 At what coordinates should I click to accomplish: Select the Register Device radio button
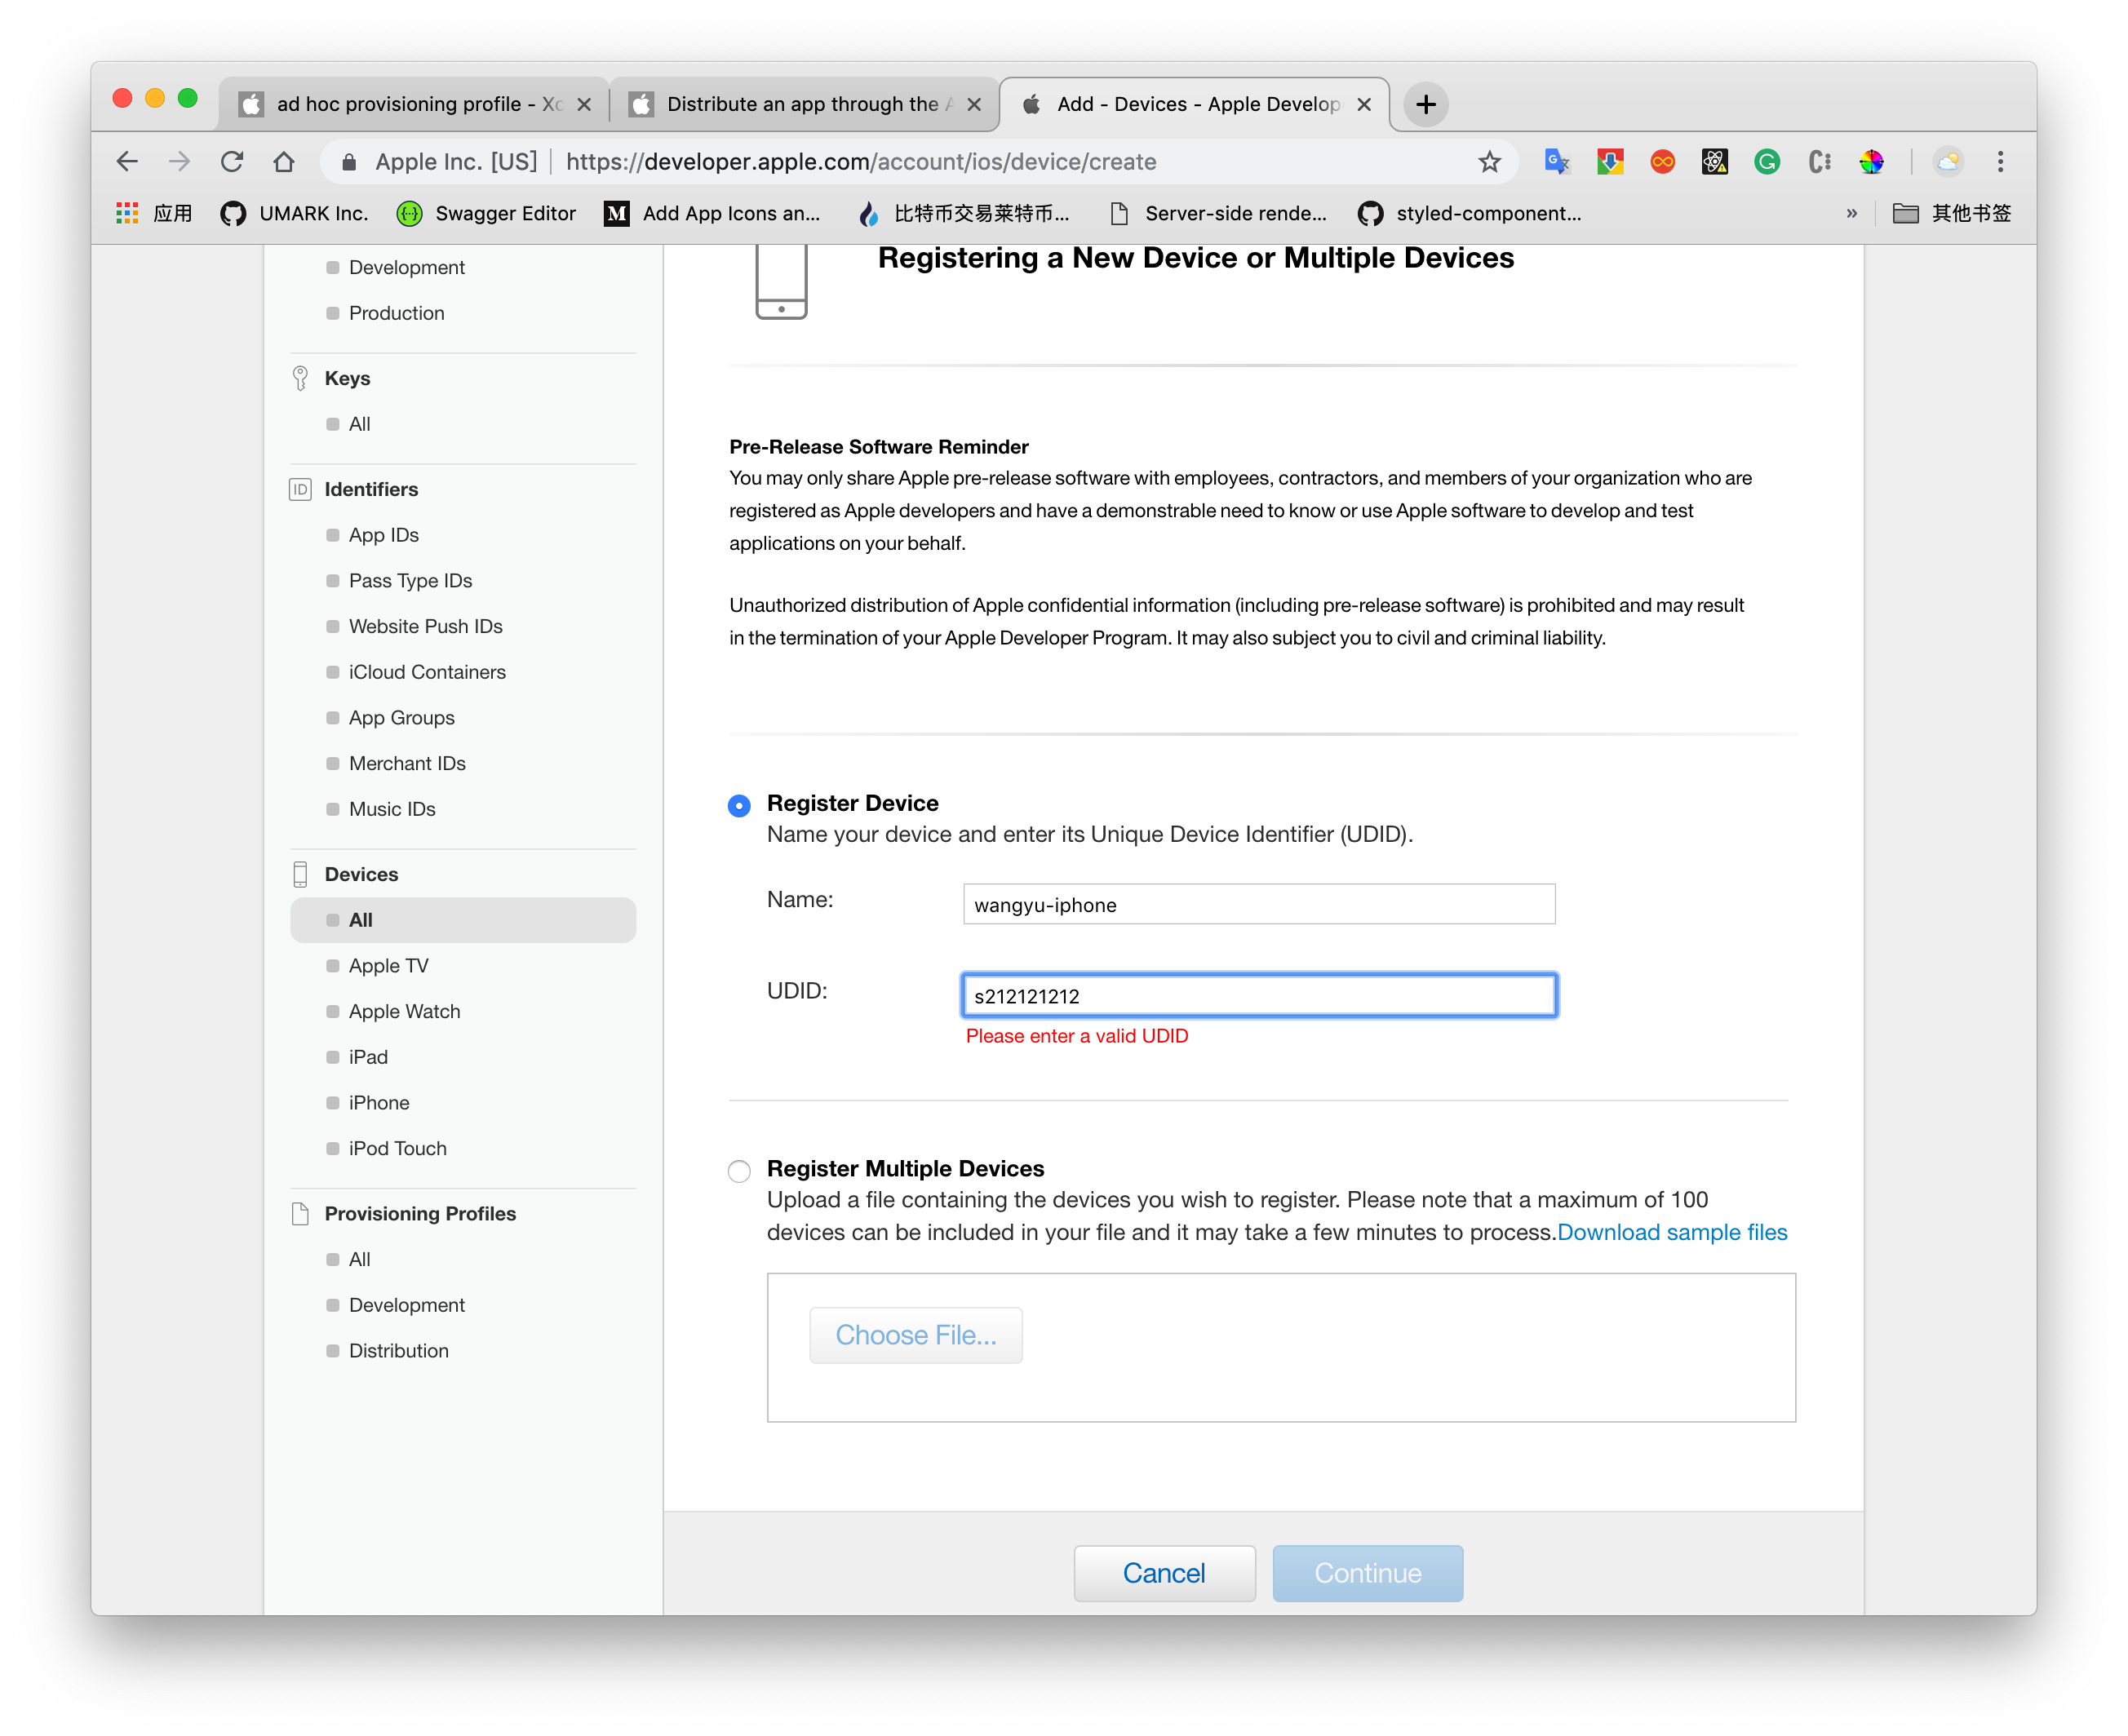tap(739, 805)
